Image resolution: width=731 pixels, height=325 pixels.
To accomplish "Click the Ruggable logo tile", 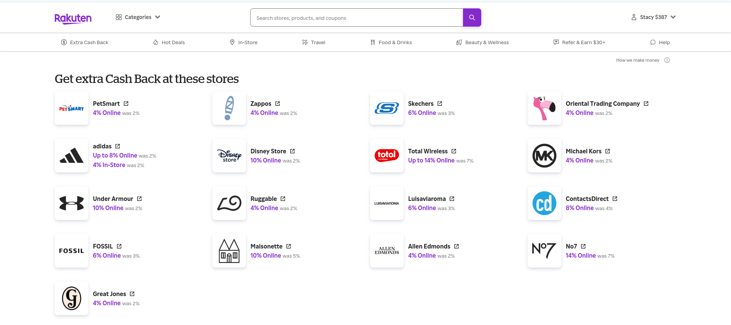I will pos(229,203).
